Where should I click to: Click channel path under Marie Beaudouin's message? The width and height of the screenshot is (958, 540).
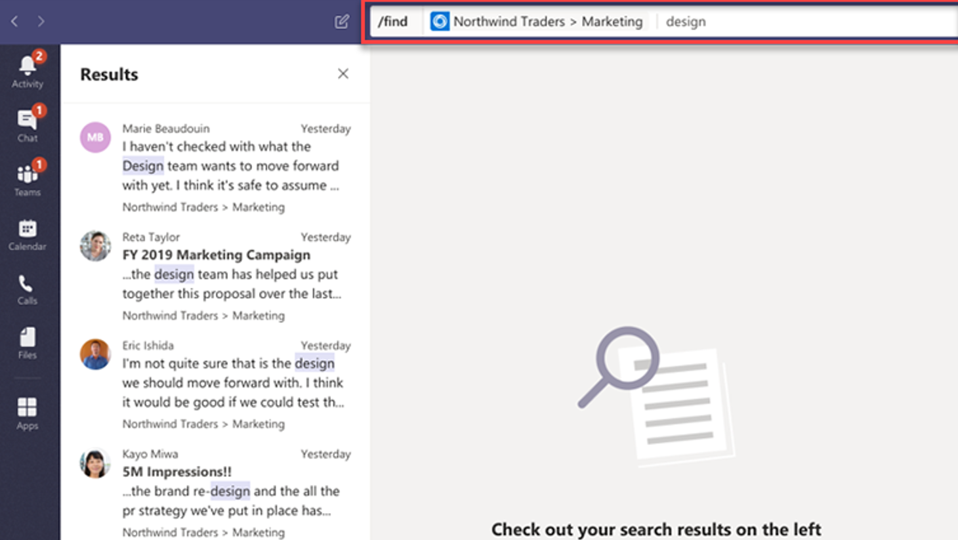click(203, 207)
